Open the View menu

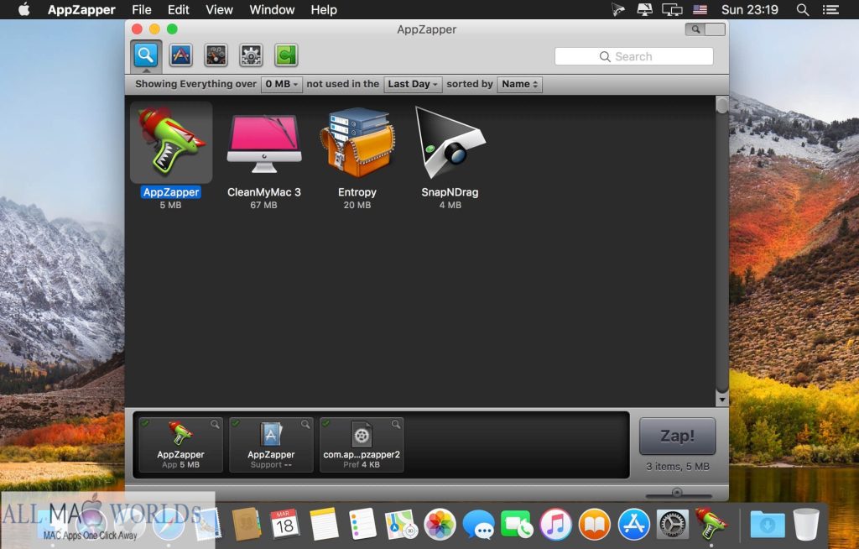pyautogui.click(x=219, y=10)
